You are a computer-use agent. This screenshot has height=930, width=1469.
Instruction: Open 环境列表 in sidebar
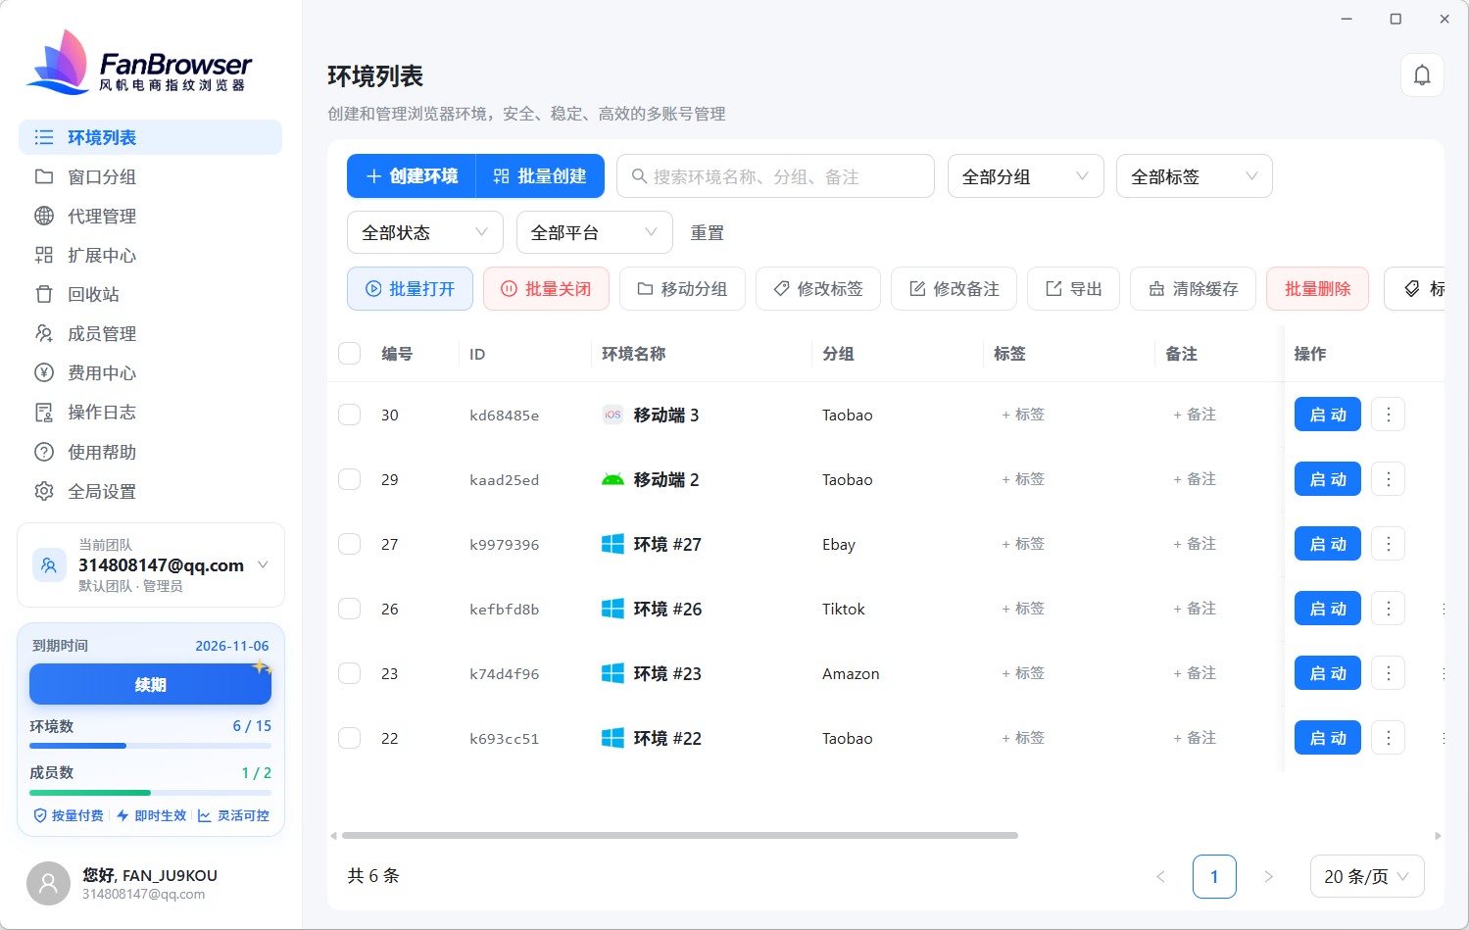(x=150, y=137)
